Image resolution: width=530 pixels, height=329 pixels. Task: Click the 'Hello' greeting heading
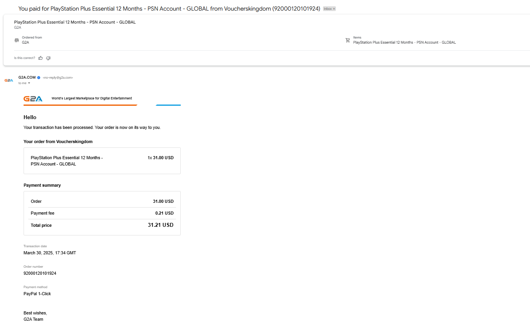click(x=30, y=117)
